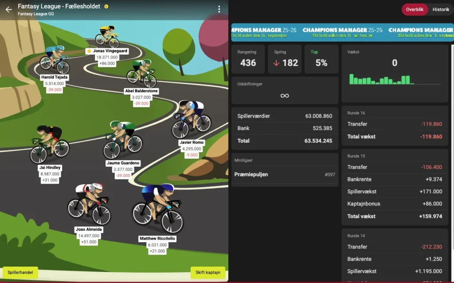The height and width of the screenshot is (283, 454).
Task: Click Runde 16 Transfer -119.860
Action: click(395, 124)
